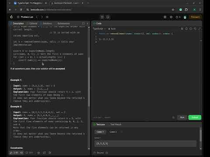Image resolution: width=210 pixels, height=157 pixels.
Task: Switch to TypeScript Playground browser tab
Action: click(30, 3)
